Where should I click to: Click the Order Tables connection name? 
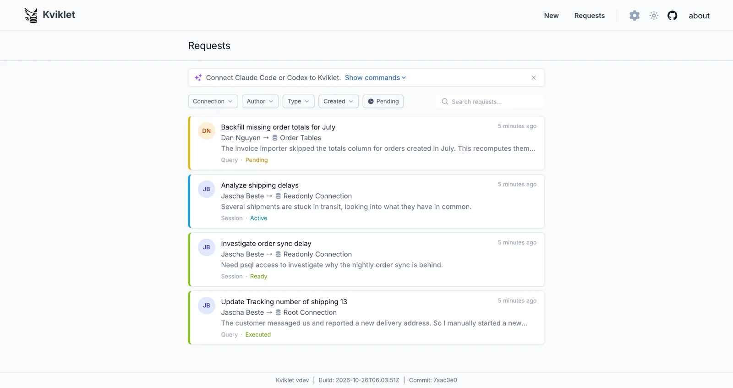(301, 138)
